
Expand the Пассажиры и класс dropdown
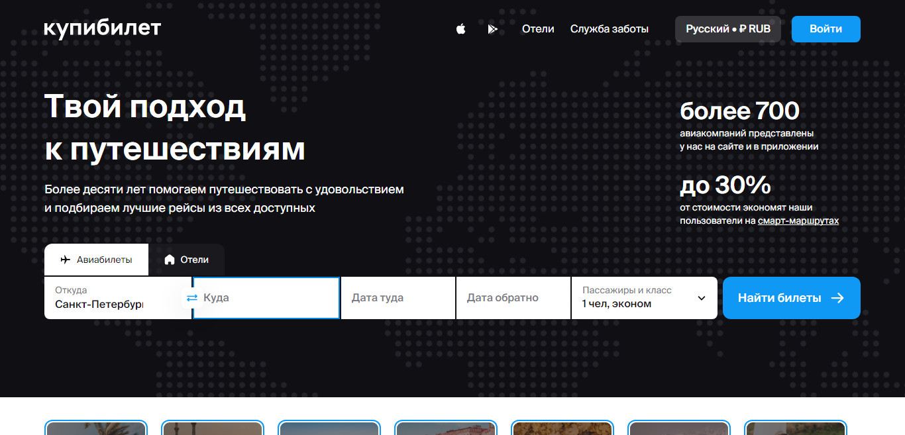point(645,298)
